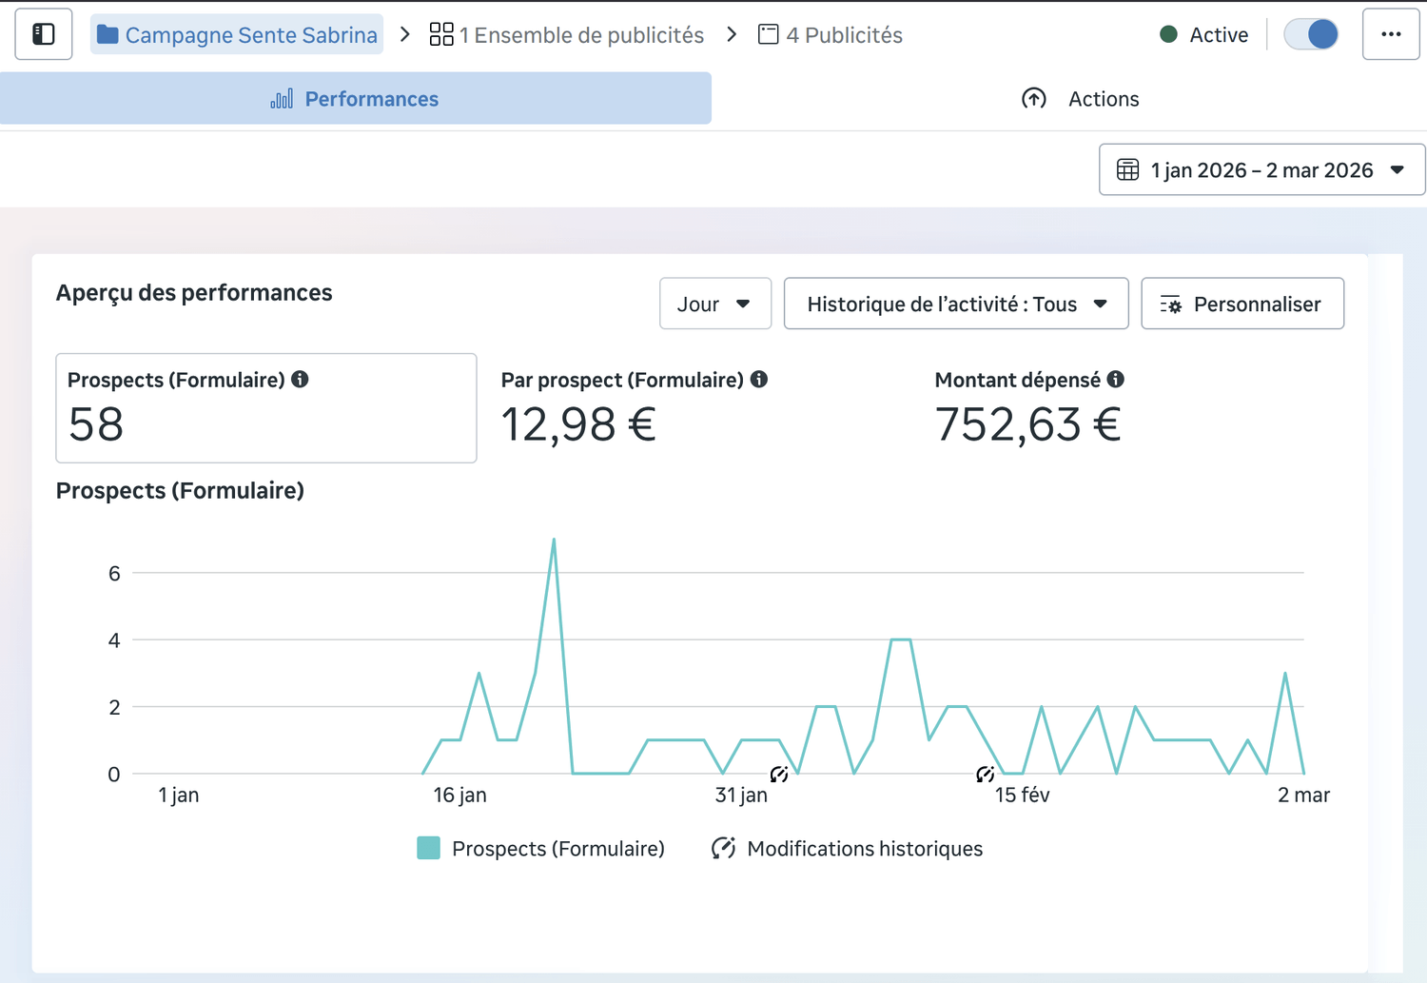Open the 1 jan 2026 – 2 mar 2026 date picker
1427x983 pixels.
1261,169
